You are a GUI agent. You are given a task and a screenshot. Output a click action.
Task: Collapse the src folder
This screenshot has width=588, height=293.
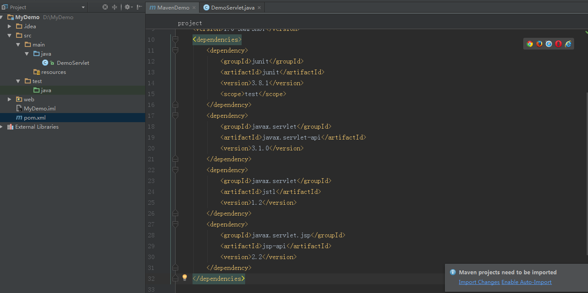click(10, 35)
